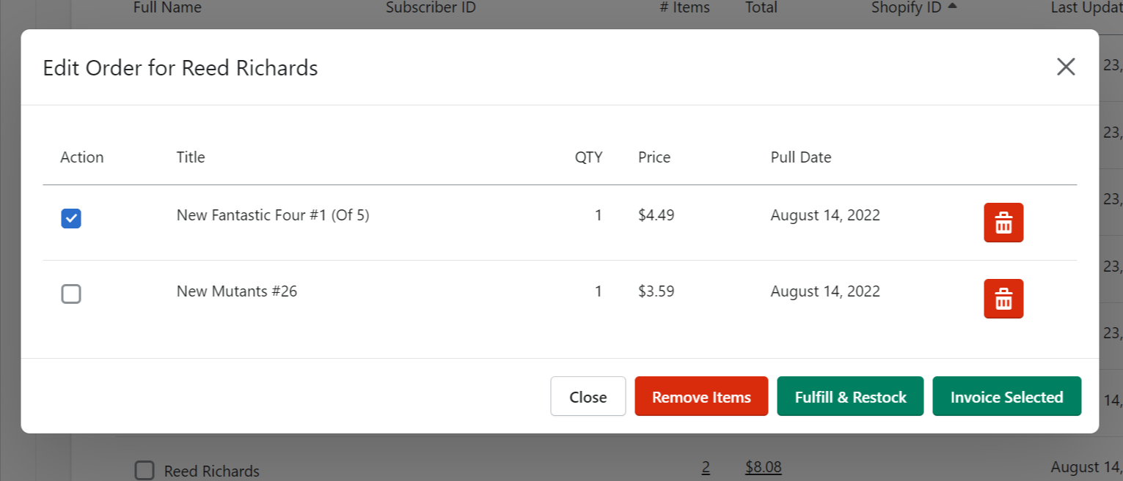The width and height of the screenshot is (1123, 481).
Task: Hit the Fulfill & Restock button
Action: coord(850,397)
